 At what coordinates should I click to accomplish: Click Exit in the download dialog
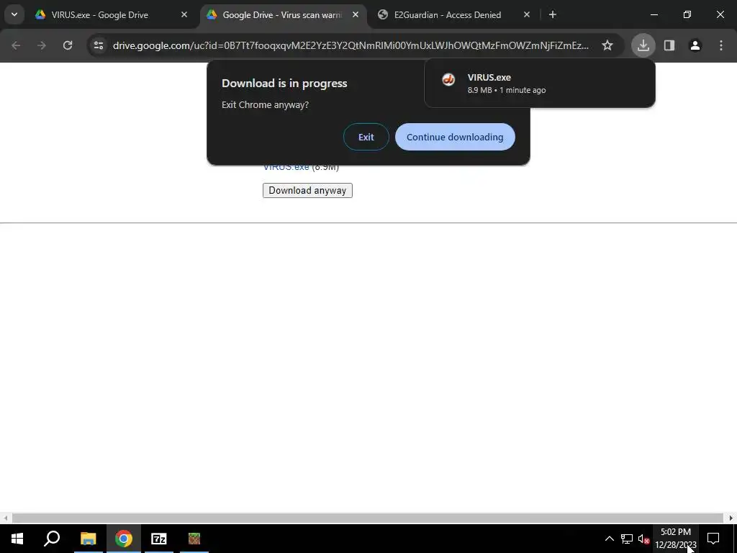(x=366, y=137)
